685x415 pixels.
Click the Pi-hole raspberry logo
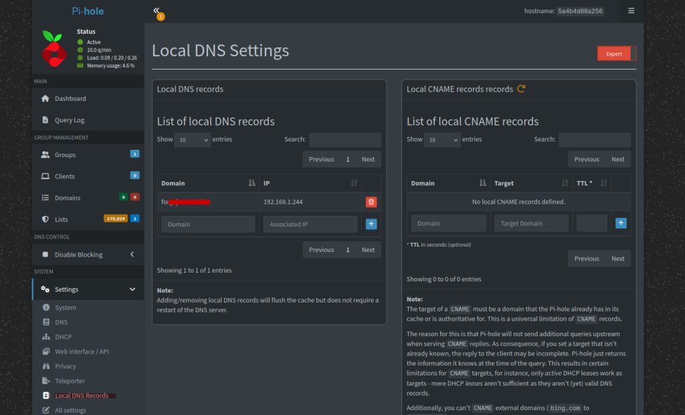pos(52,47)
